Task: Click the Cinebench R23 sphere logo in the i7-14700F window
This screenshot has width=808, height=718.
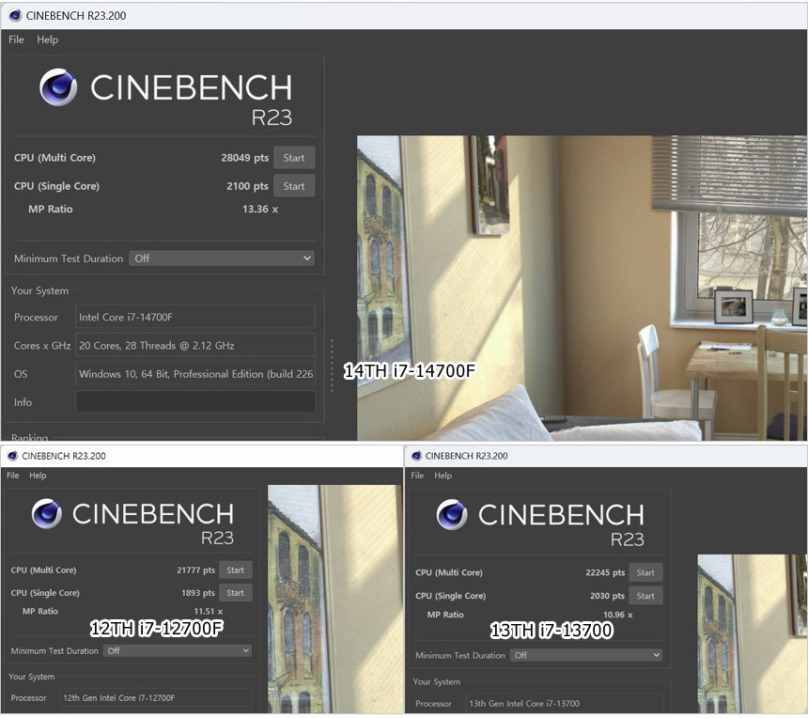Action: click(x=58, y=87)
